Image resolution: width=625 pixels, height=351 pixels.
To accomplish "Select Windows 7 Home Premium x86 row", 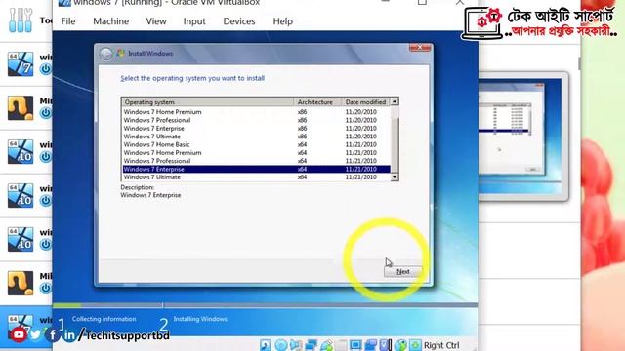I will coord(256,112).
